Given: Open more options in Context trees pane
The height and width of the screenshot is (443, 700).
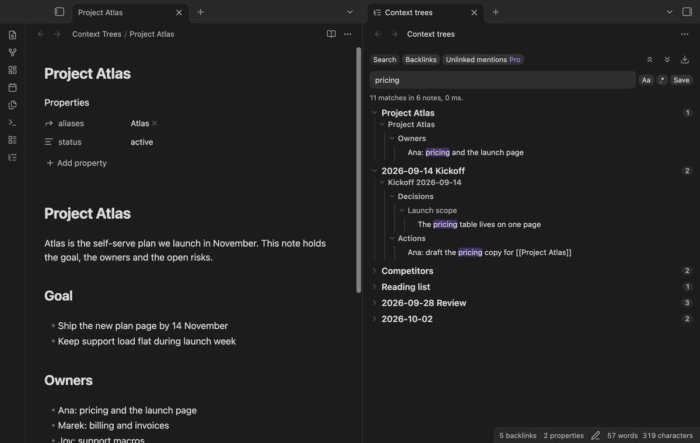Looking at the screenshot, I should pyautogui.click(x=685, y=34).
